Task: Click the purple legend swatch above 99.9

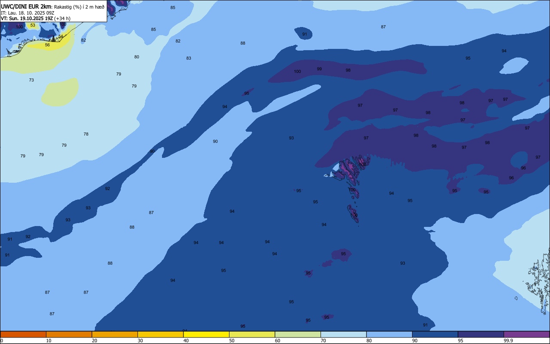Action: click(526, 334)
